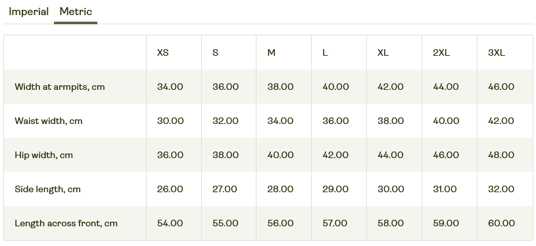Select the Side length row label
The width and height of the screenshot is (536, 246).
click(47, 189)
